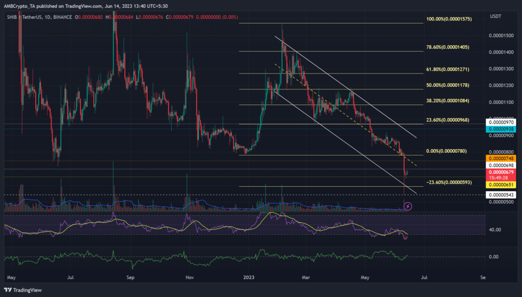Click the teal 0.00000938 price tag

pyautogui.click(x=502, y=130)
